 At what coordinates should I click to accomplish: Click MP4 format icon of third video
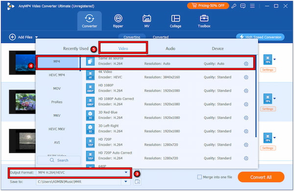(x=268, y=138)
